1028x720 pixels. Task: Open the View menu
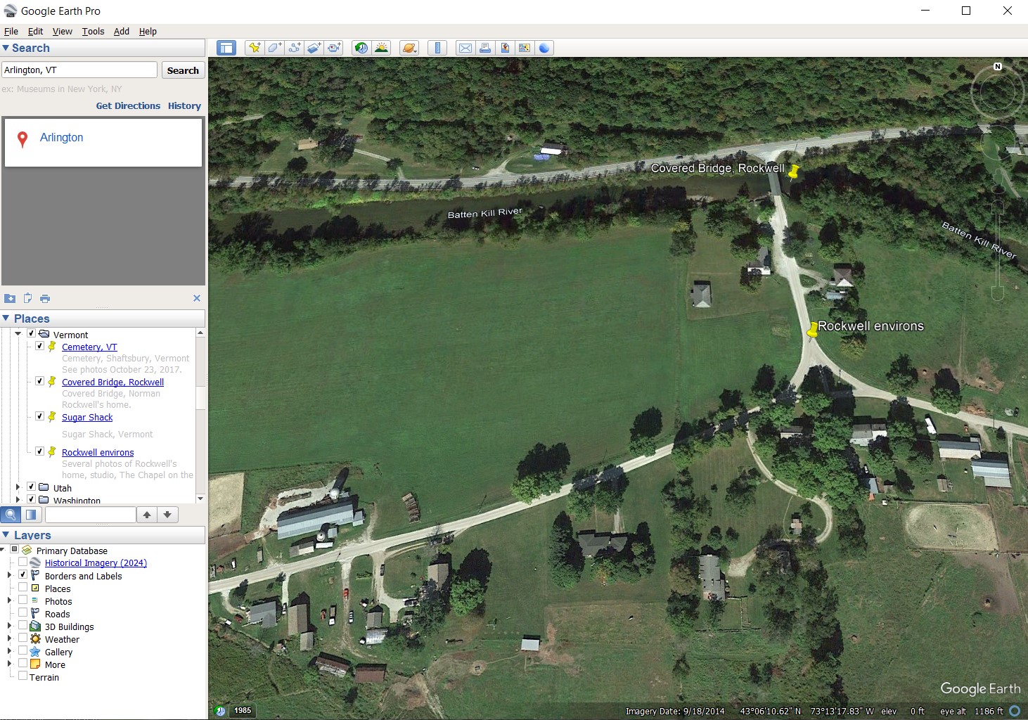62,32
